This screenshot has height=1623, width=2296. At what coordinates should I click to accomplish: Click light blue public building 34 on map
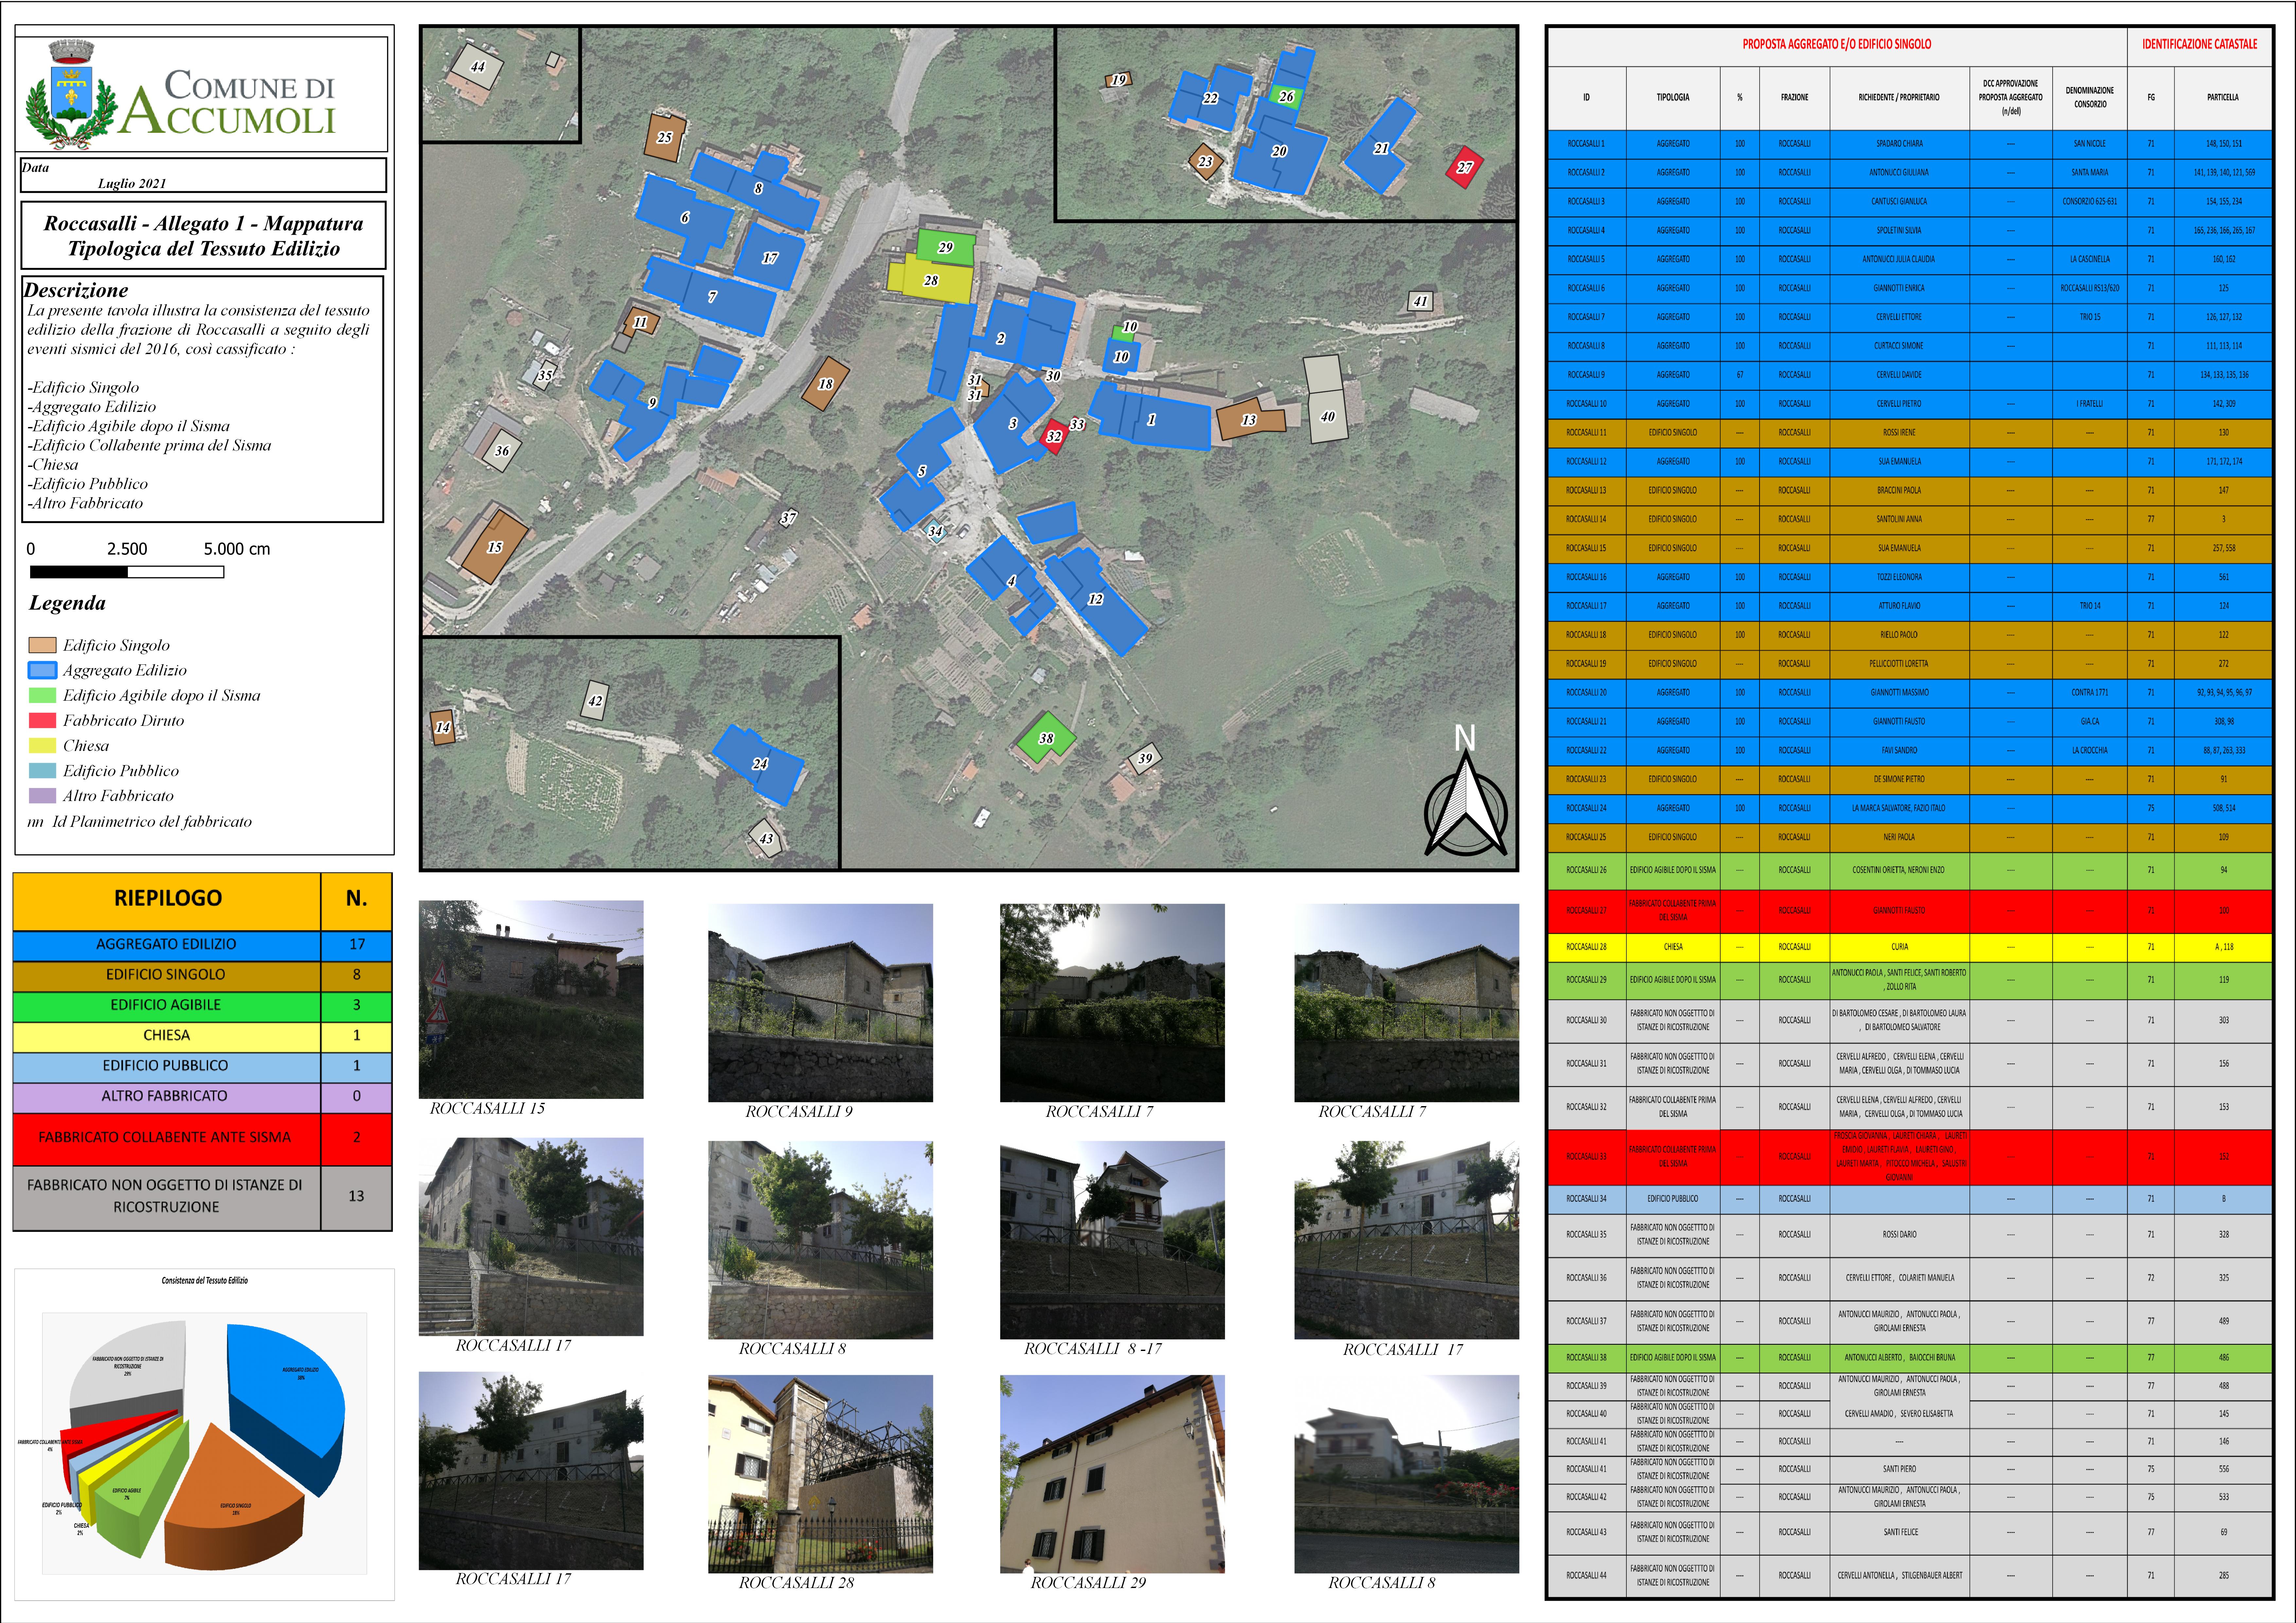pyautogui.click(x=935, y=532)
